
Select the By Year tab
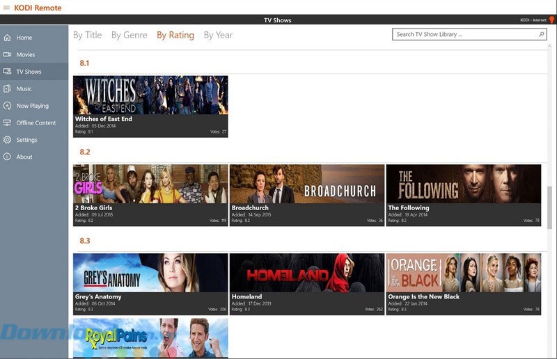coord(218,35)
